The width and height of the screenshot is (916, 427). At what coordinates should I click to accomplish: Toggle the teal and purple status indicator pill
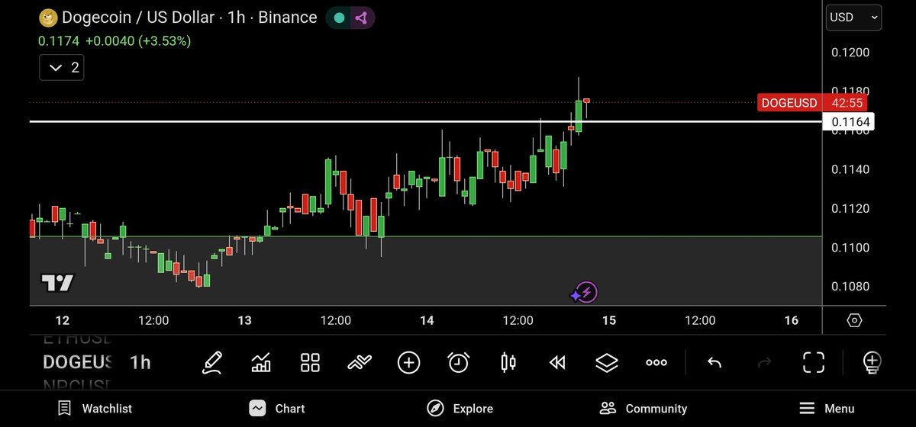pos(350,18)
